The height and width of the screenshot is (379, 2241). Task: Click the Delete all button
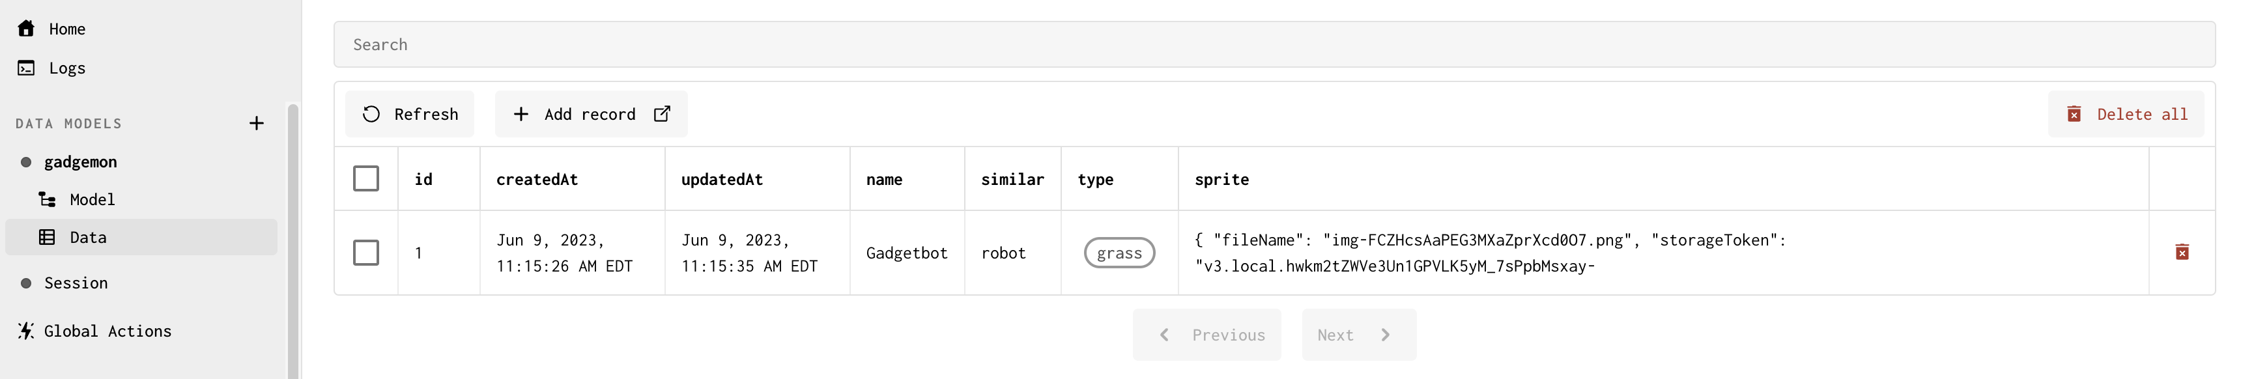tap(2126, 114)
